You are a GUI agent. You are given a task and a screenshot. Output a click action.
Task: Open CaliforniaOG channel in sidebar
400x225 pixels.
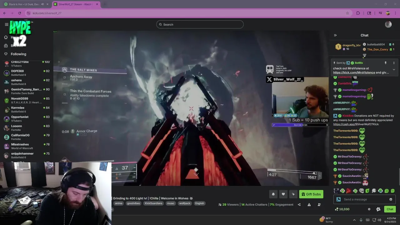tap(27, 137)
